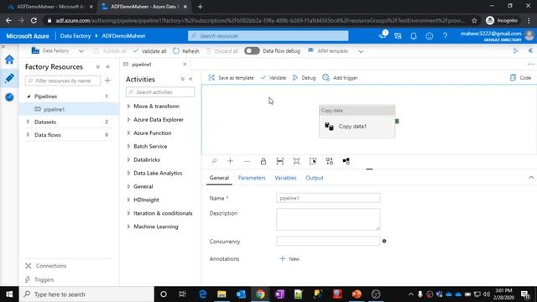Select the General tab
The height and width of the screenshot is (302, 537).
(219, 178)
